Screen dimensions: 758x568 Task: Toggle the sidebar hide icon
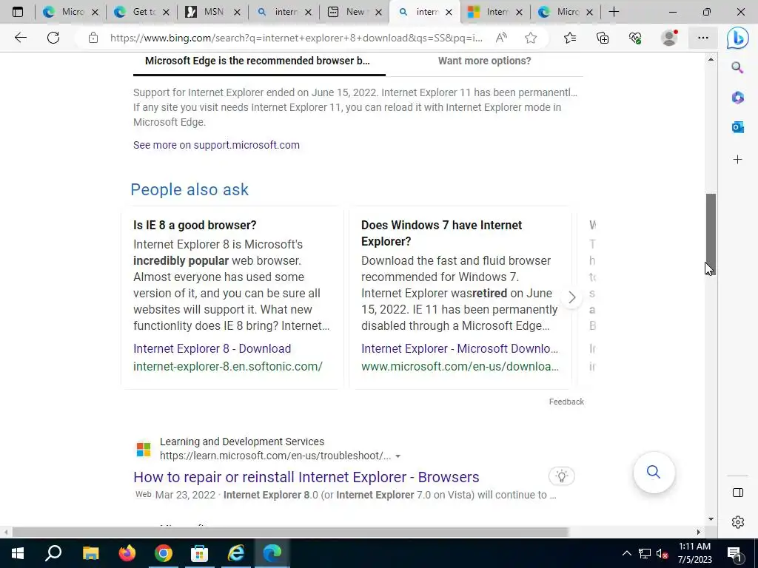pyautogui.click(x=738, y=492)
